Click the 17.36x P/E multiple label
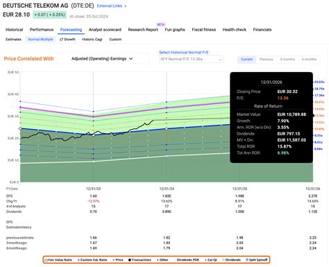The height and width of the screenshot is (267, 329). [319, 95]
